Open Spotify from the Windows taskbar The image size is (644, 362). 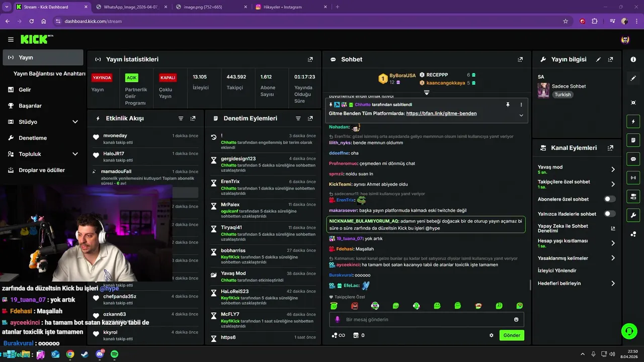114,354
